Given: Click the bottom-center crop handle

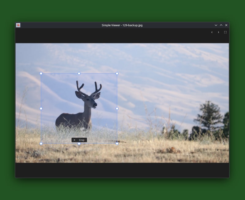Looking at the screenshot, I should click(x=79, y=143).
